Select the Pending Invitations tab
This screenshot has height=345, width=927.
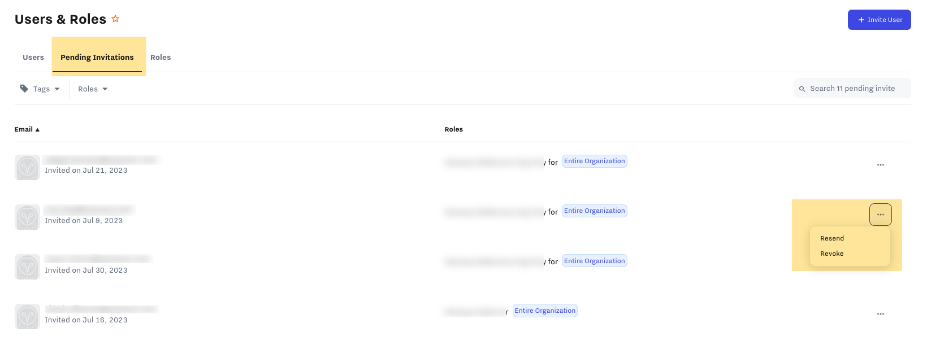(x=97, y=57)
